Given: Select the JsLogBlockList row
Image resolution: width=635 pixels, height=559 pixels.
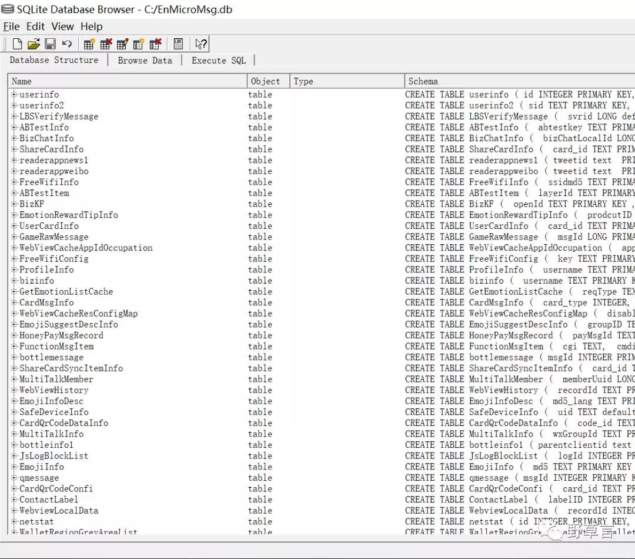Looking at the screenshot, I should coord(322,455).
